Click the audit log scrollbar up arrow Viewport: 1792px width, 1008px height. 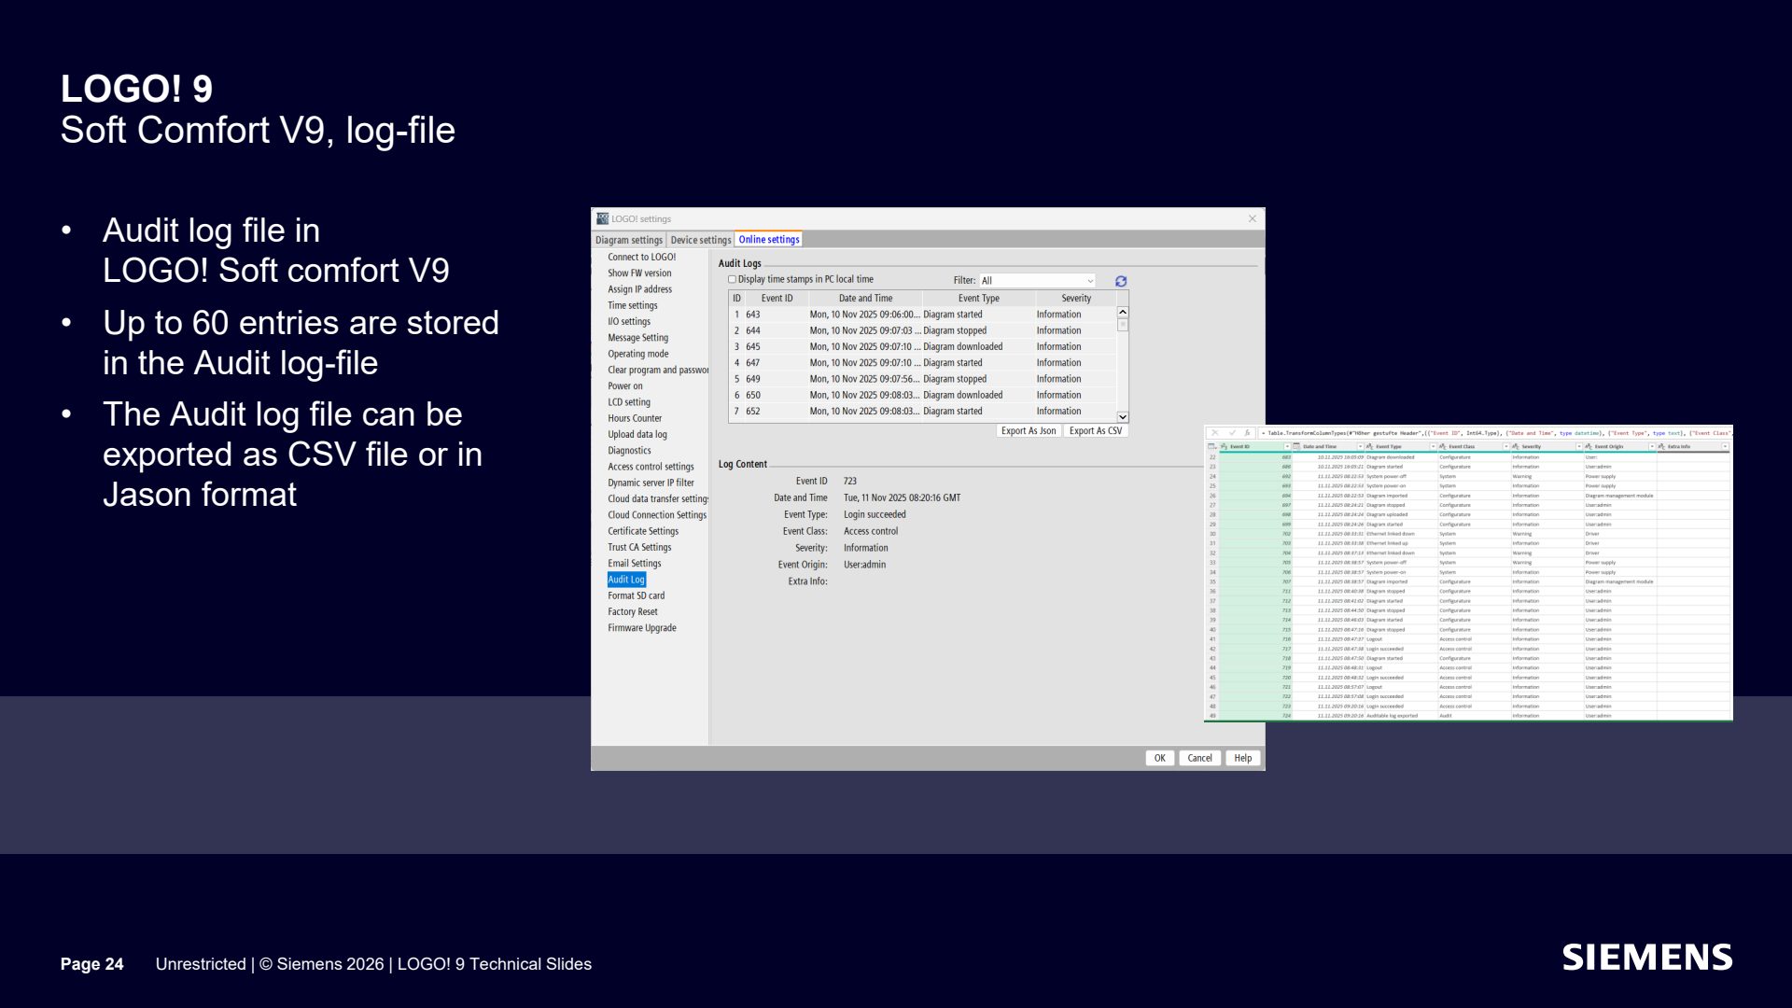[1123, 313]
